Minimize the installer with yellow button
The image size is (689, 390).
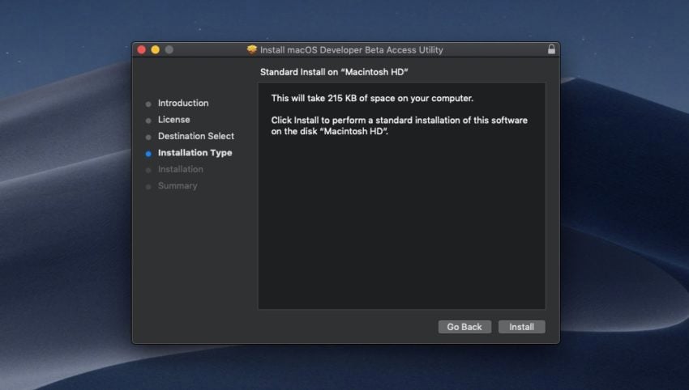tap(155, 49)
